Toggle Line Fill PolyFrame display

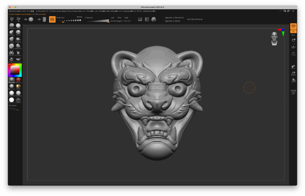click(x=293, y=92)
